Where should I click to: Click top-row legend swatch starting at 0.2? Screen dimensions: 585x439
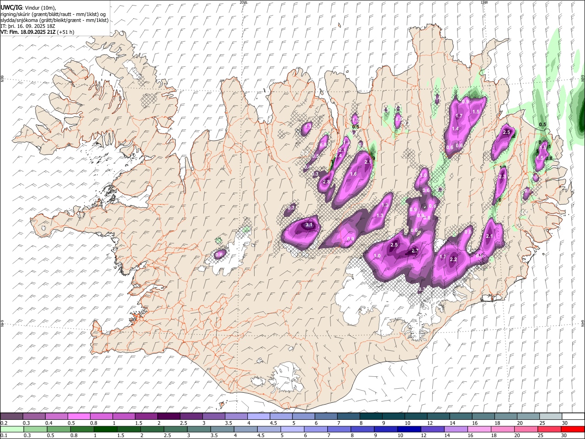click(11, 417)
